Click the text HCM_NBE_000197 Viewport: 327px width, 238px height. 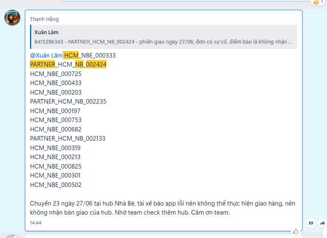pos(55,111)
